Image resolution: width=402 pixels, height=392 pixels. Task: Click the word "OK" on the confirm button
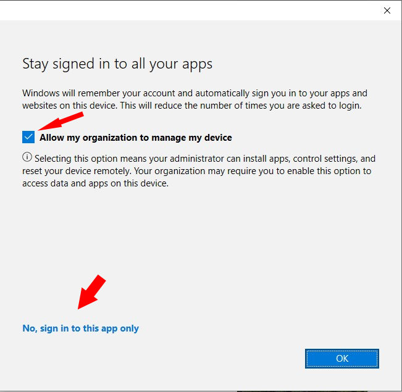click(x=342, y=359)
